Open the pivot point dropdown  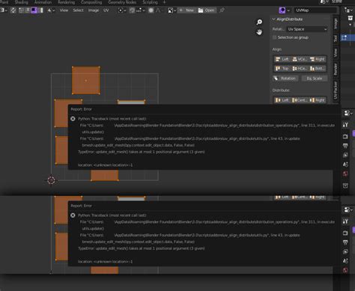122,10
